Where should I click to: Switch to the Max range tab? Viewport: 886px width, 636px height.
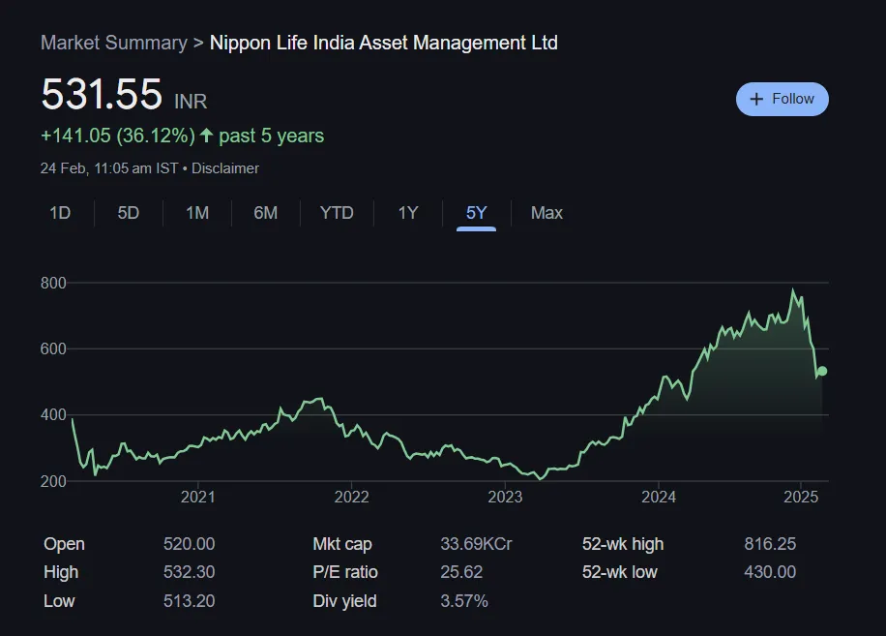[x=546, y=213]
